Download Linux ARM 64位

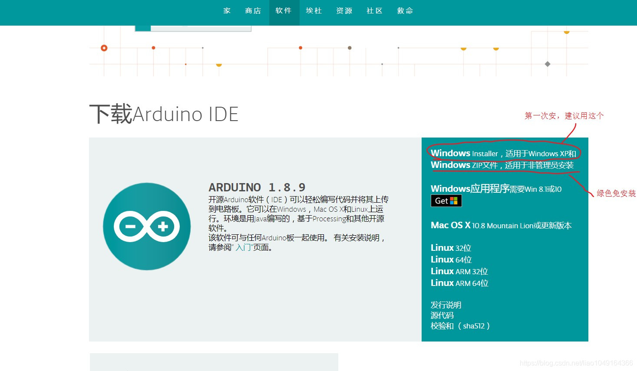(x=459, y=283)
